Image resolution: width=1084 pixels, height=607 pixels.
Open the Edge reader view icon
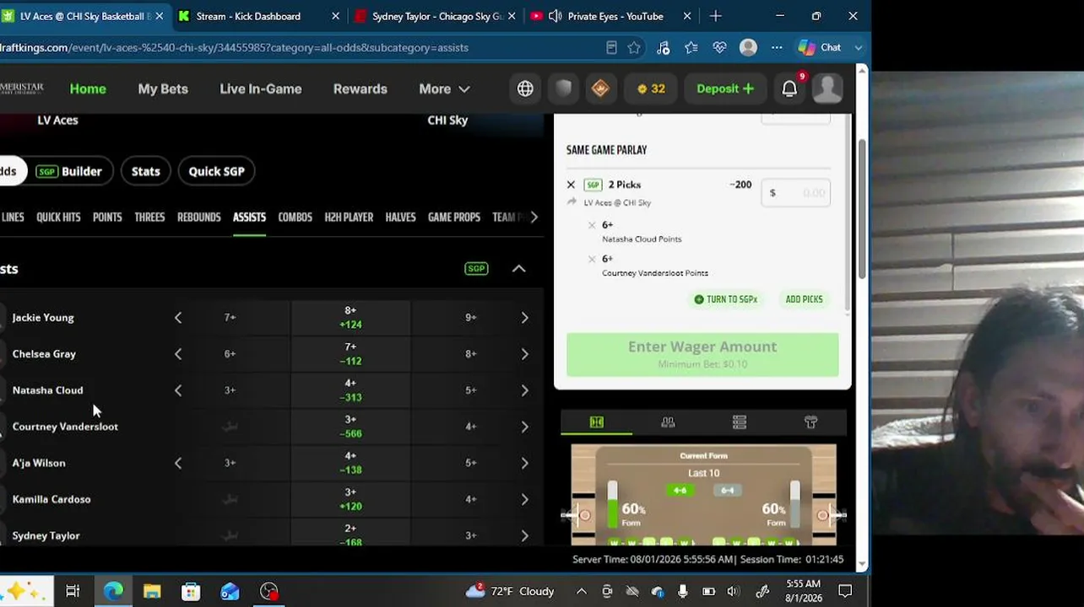(x=611, y=47)
